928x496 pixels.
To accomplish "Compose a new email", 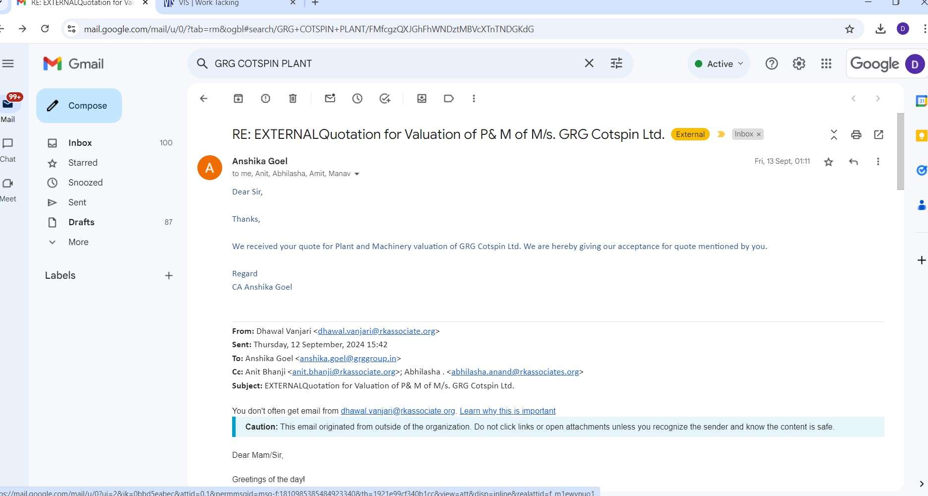I will click(79, 106).
